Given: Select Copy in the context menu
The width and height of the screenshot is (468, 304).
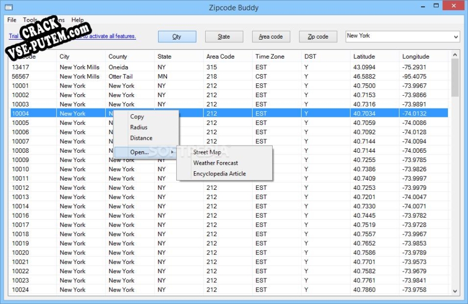Looking at the screenshot, I should point(137,117).
